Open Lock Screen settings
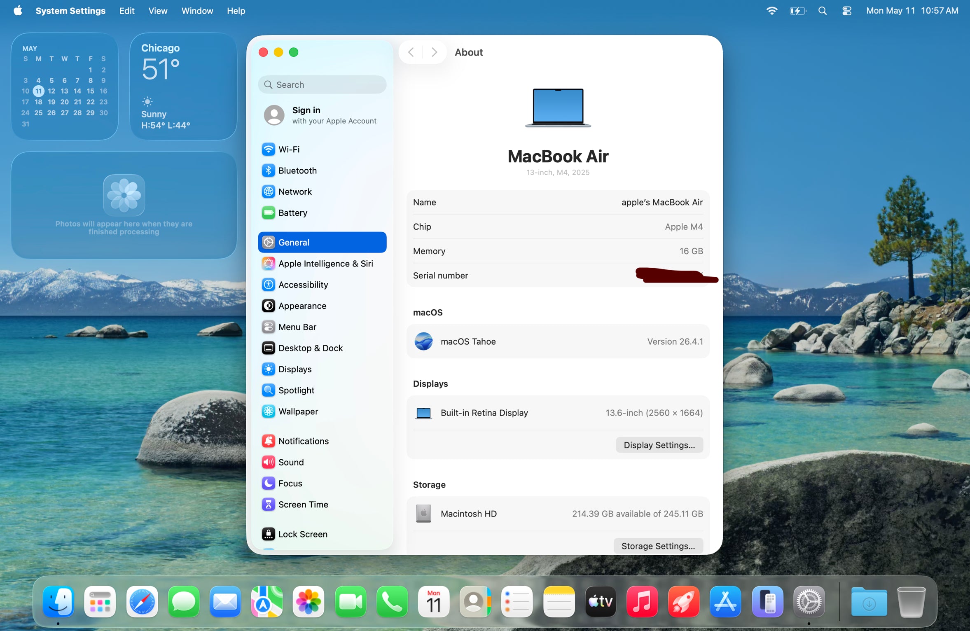Image resolution: width=970 pixels, height=631 pixels. [322, 534]
